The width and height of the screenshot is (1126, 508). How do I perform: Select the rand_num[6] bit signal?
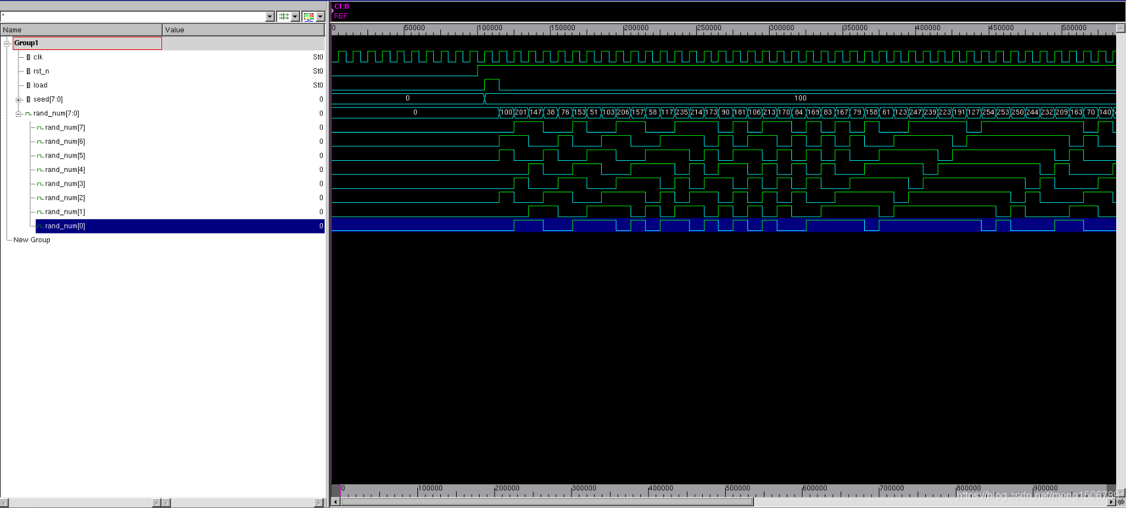point(65,142)
